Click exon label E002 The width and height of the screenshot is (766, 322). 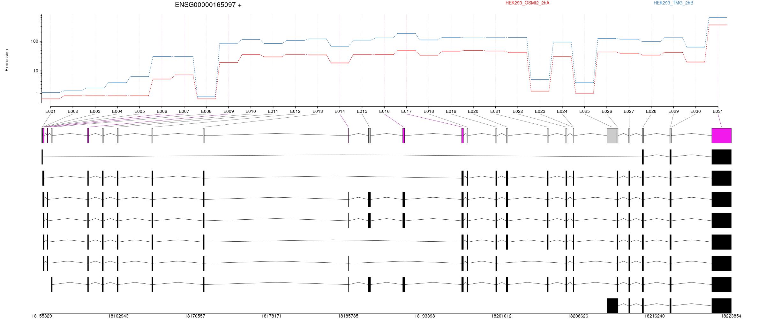coord(73,111)
